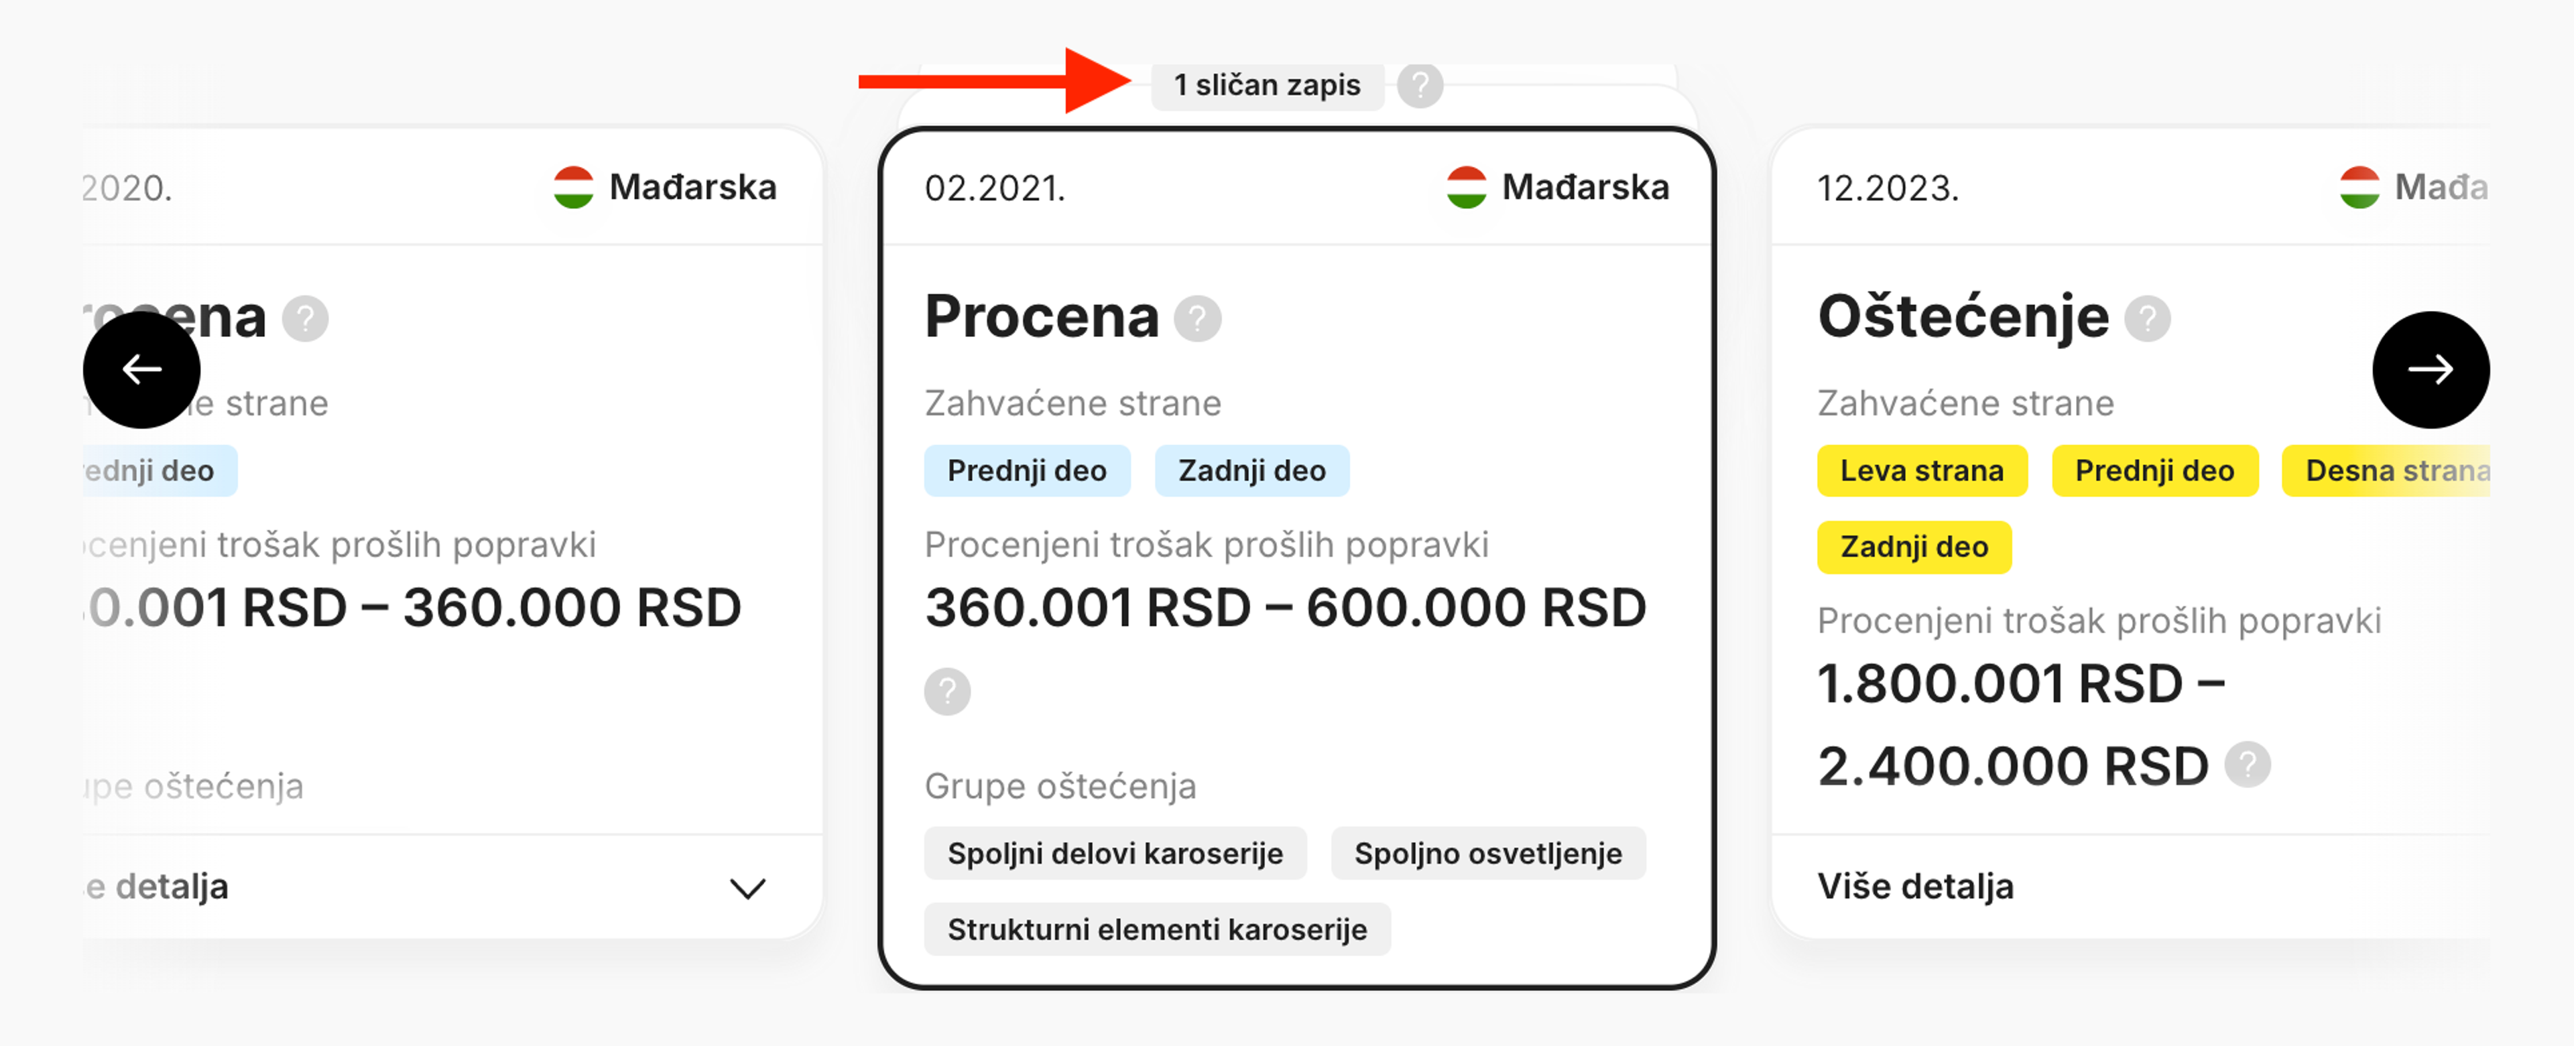Open the "1 sličan zapis" tab

tap(1267, 85)
